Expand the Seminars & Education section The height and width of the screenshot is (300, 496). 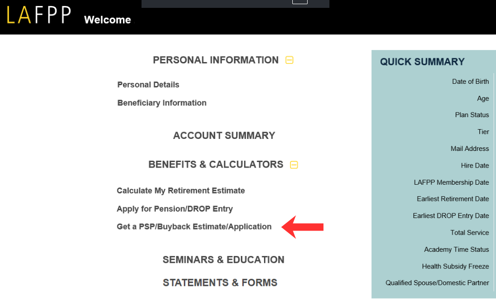tap(223, 260)
